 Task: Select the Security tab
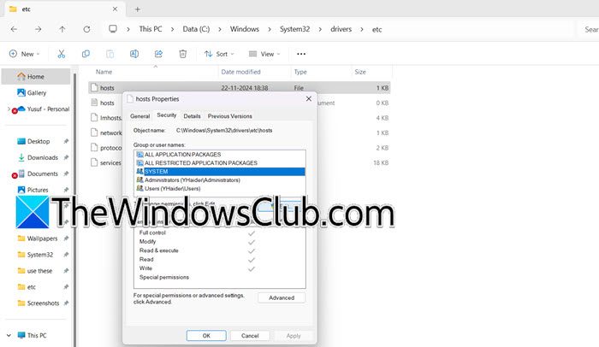(x=167, y=115)
